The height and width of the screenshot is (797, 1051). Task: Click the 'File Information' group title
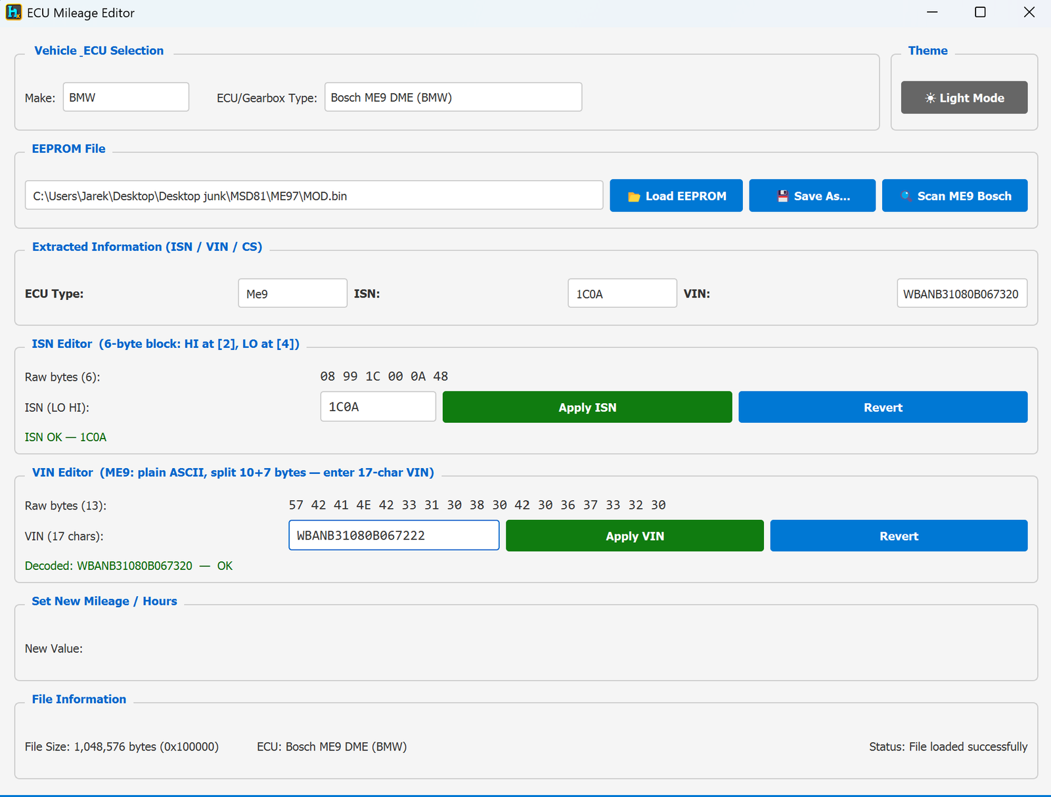(79, 699)
